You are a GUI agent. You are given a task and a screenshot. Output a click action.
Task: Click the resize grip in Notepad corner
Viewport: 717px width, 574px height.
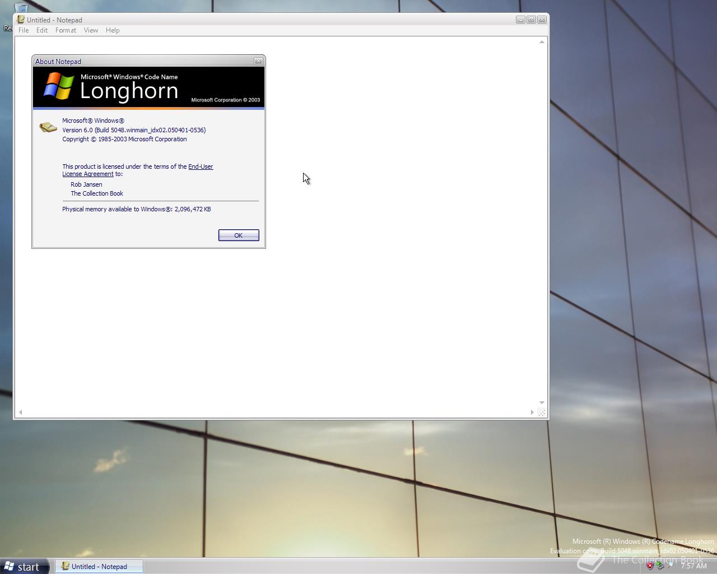(x=542, y=412)
